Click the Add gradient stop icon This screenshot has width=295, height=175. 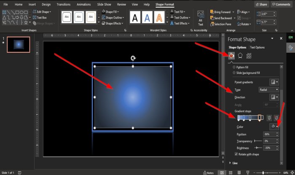click(269, 118)
